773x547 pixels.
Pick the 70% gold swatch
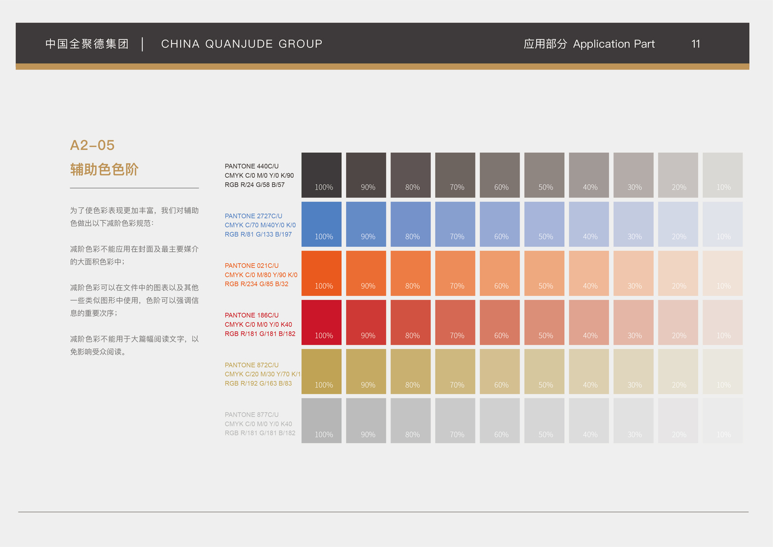click(x=455, y=371)
